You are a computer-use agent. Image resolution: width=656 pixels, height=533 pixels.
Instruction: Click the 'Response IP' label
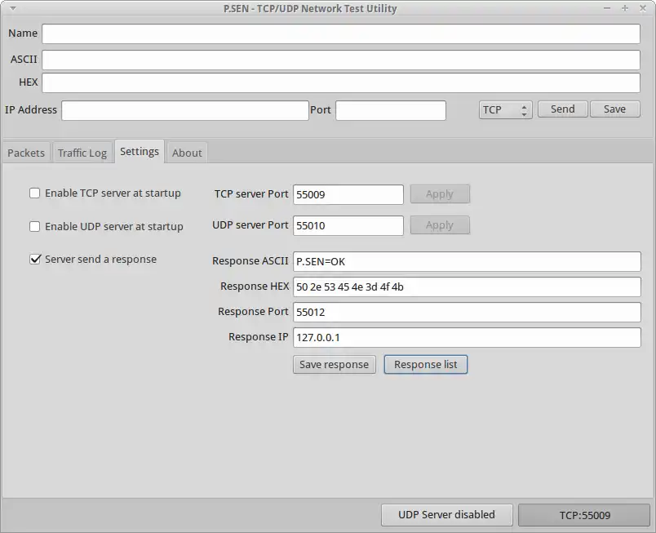(x=258, y=337)
